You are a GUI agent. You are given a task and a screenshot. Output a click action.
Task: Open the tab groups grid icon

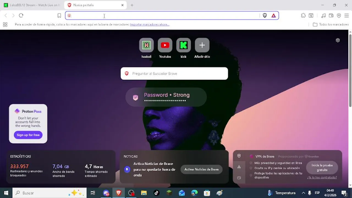[x=5, y=24]
